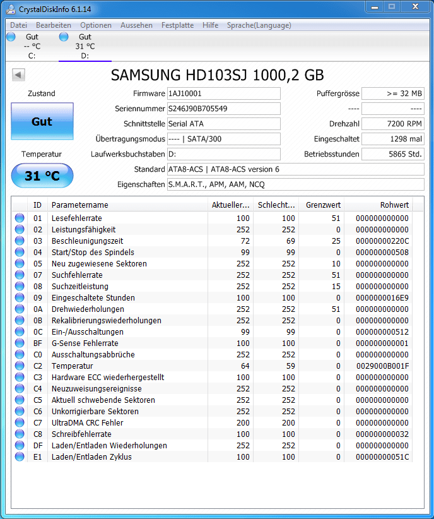Screen dimensions: 434x519
Task: Select the D: drive status orb
Action: coord(64,37)
